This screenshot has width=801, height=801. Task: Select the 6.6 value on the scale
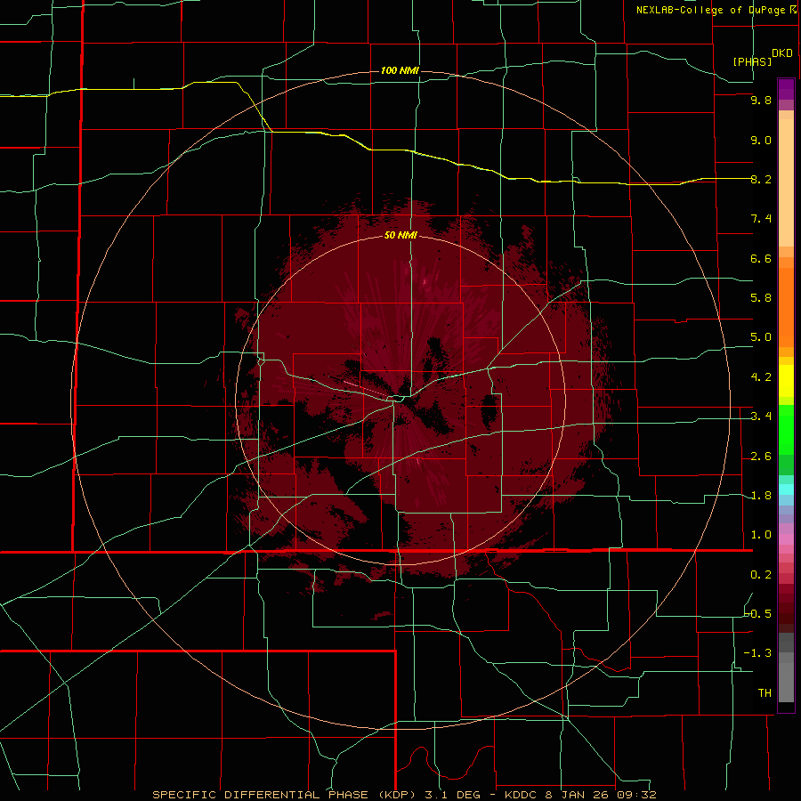click(x=761, y=258)
